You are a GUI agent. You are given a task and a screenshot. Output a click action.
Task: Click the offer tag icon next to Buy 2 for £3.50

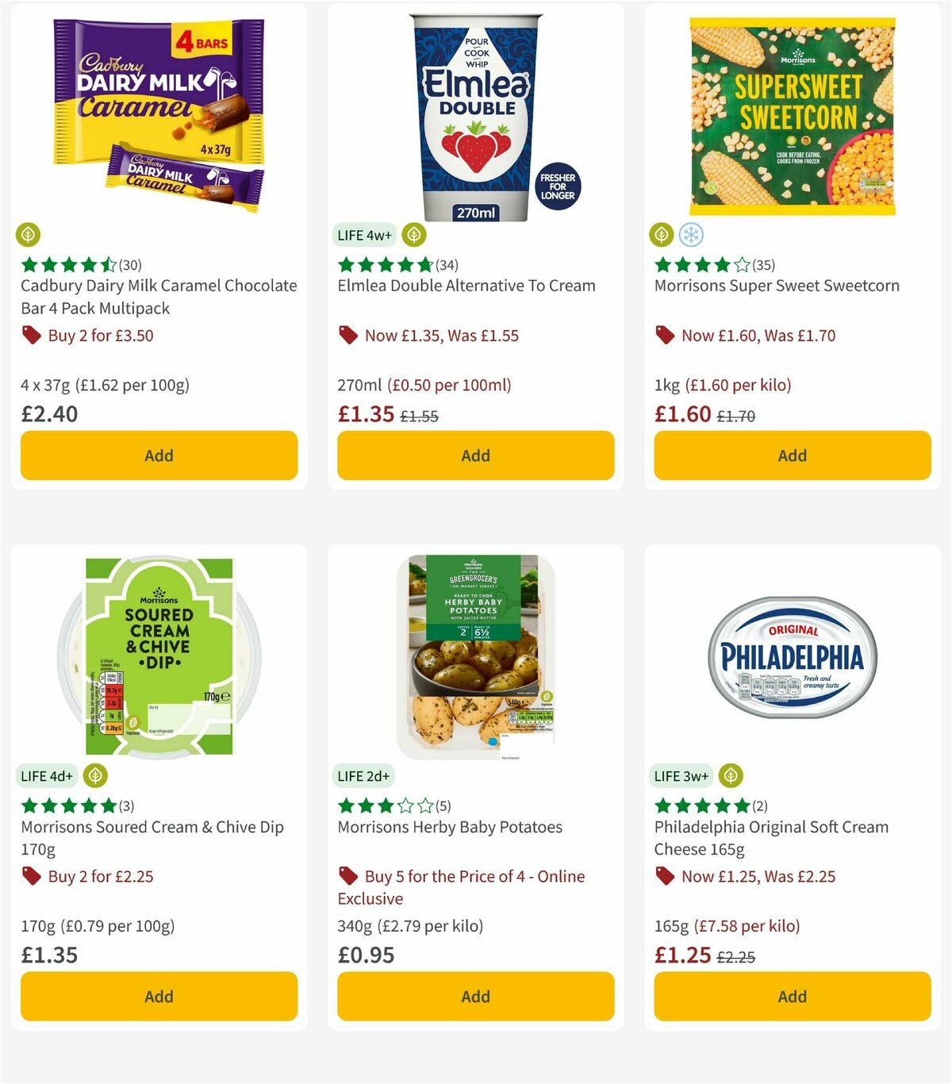pyautogui.click(x=31, y=335)
